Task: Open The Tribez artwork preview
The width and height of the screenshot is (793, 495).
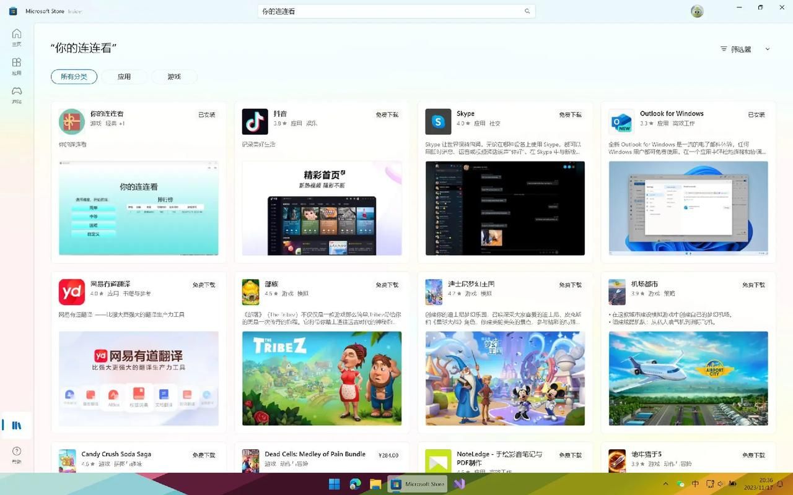Action: [322, 379]
